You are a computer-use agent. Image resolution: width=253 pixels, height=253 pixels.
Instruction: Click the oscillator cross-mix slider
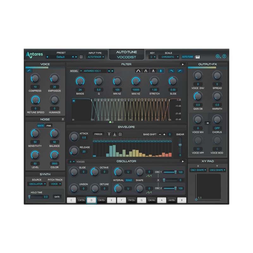tap(170, 180)
